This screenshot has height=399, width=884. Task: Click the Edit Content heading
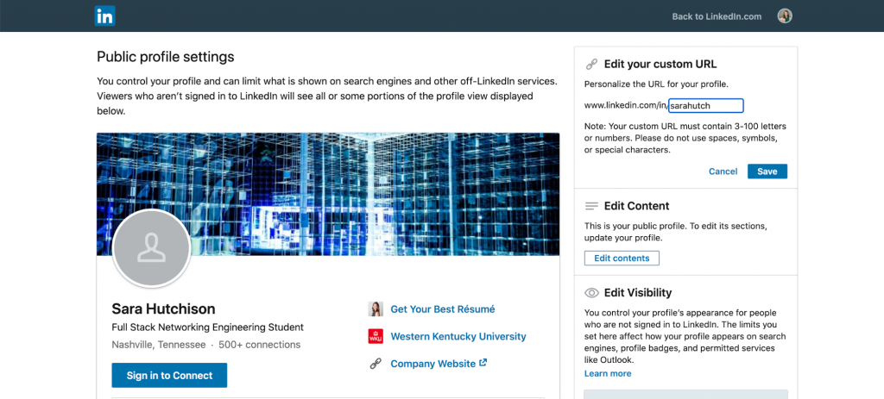pos(636,206)
